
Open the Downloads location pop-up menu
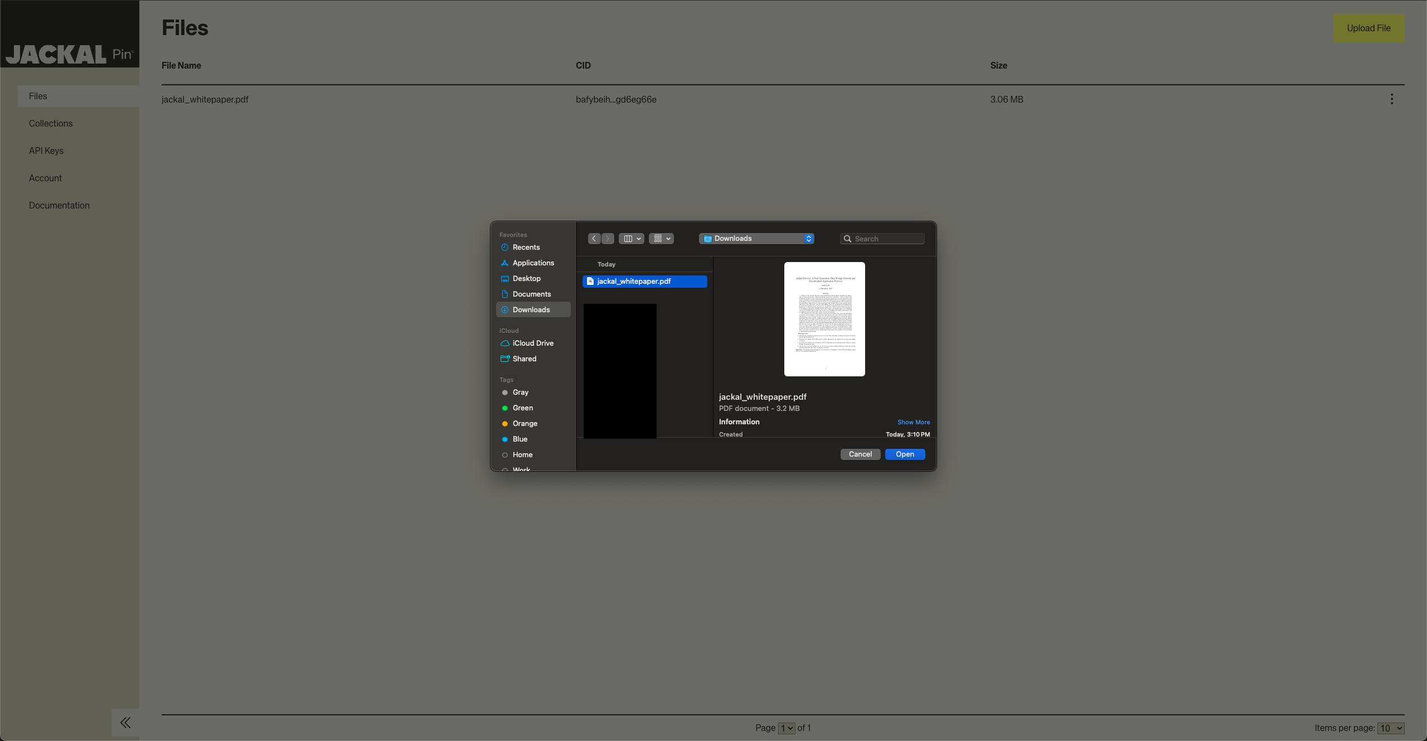[756, 239]
